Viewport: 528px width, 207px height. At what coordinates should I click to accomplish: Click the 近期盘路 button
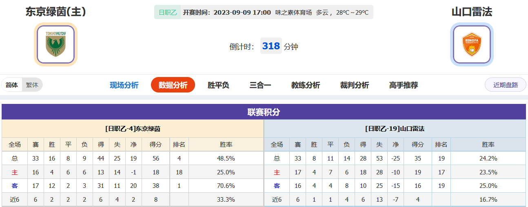click(506, 85)
